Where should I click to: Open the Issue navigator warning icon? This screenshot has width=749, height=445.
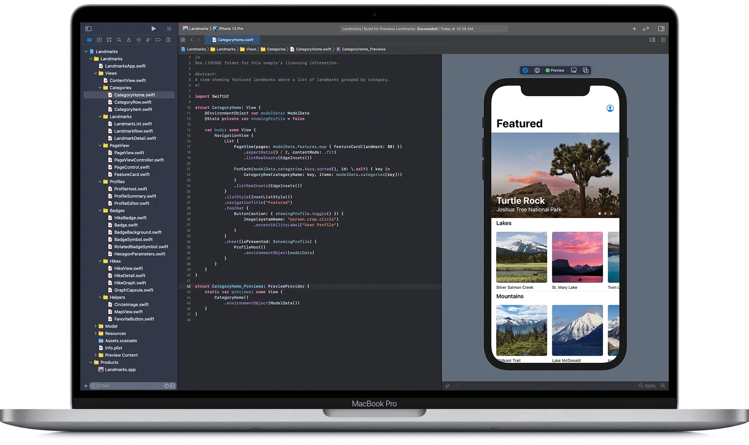(129, 40)
